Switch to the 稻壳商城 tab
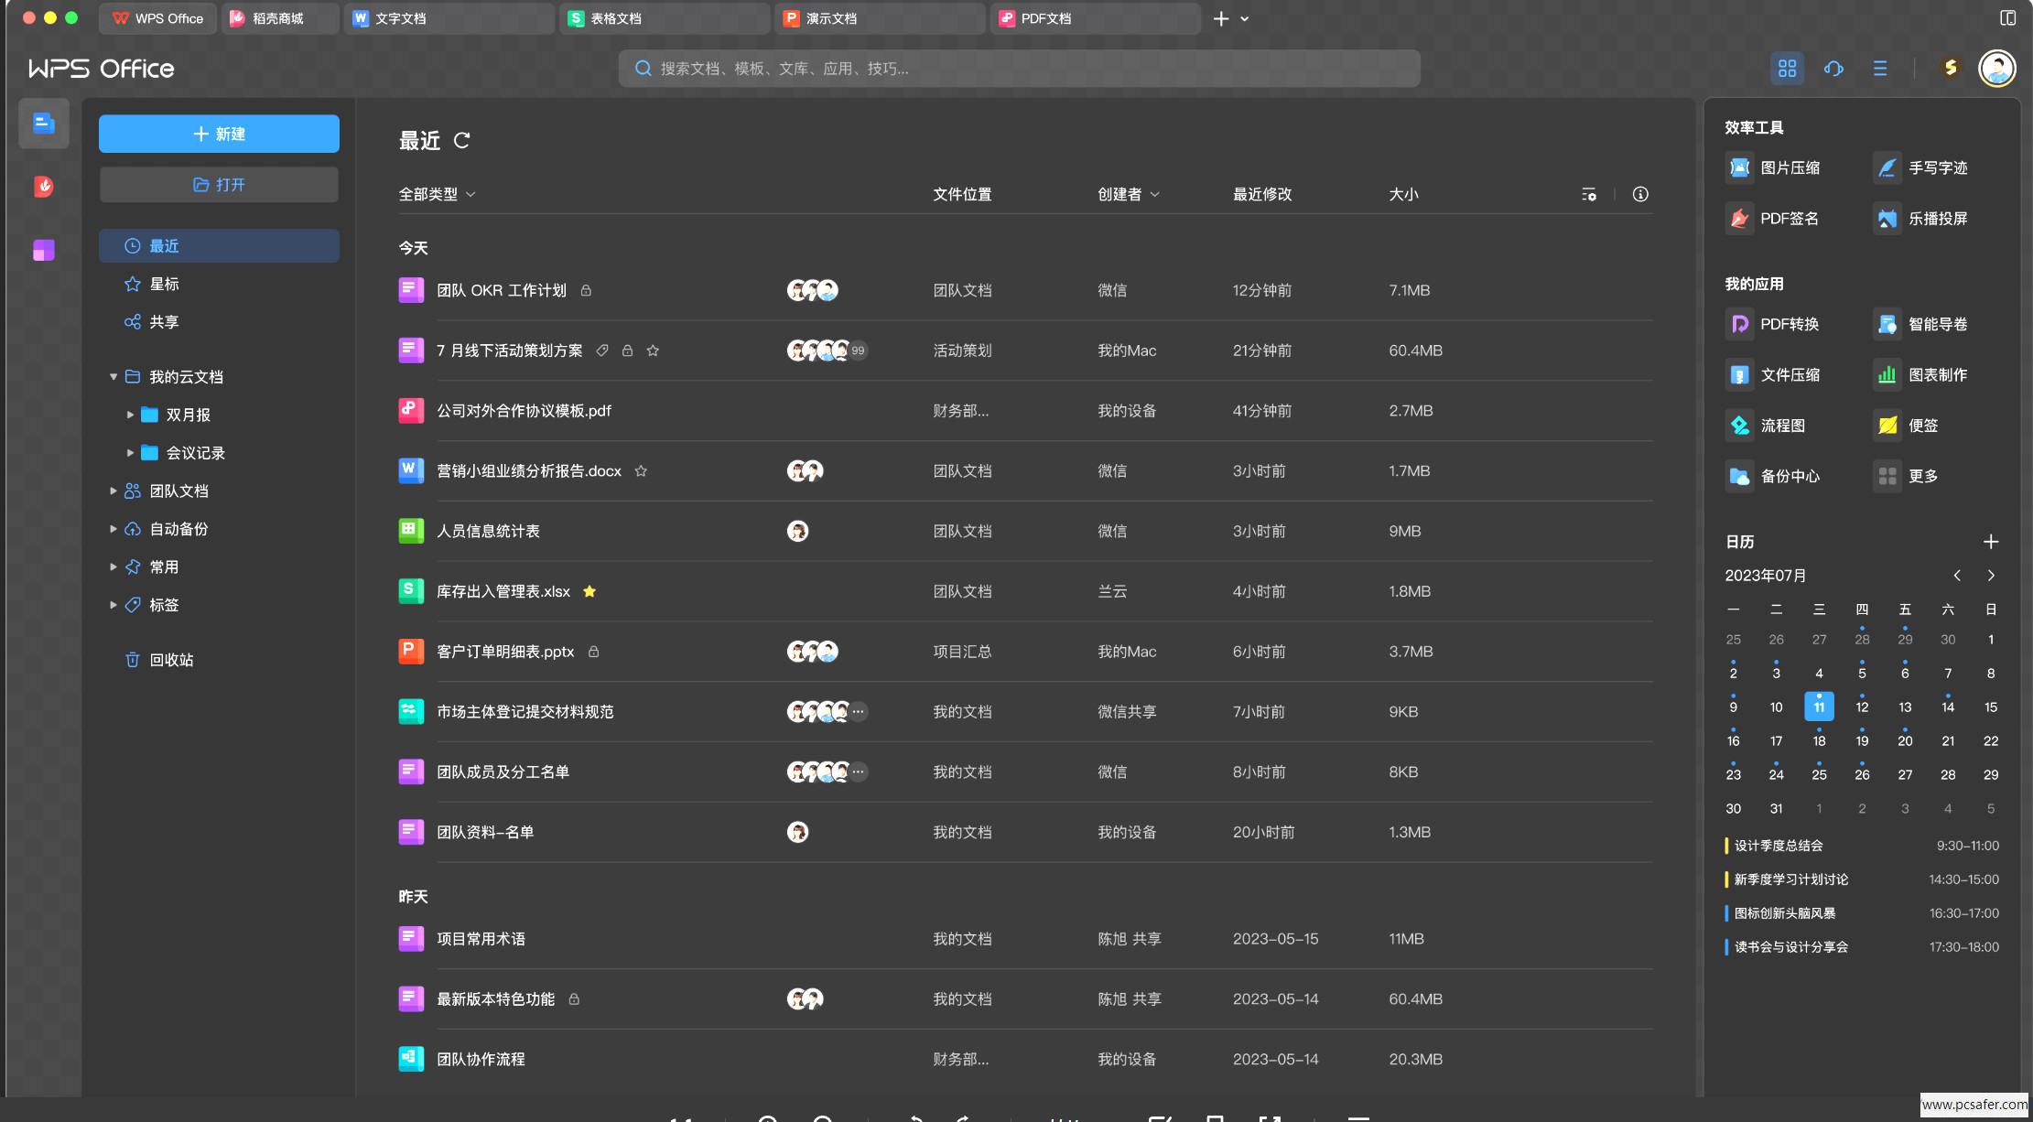2033x1122 pixels. pos(276,18)
